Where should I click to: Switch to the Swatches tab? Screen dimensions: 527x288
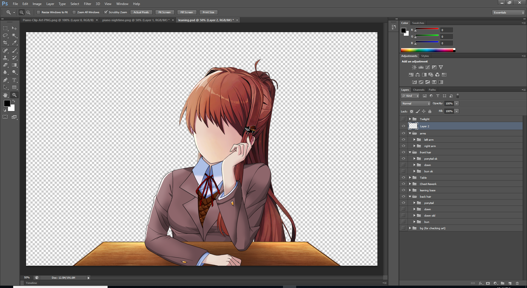[418, 23]
